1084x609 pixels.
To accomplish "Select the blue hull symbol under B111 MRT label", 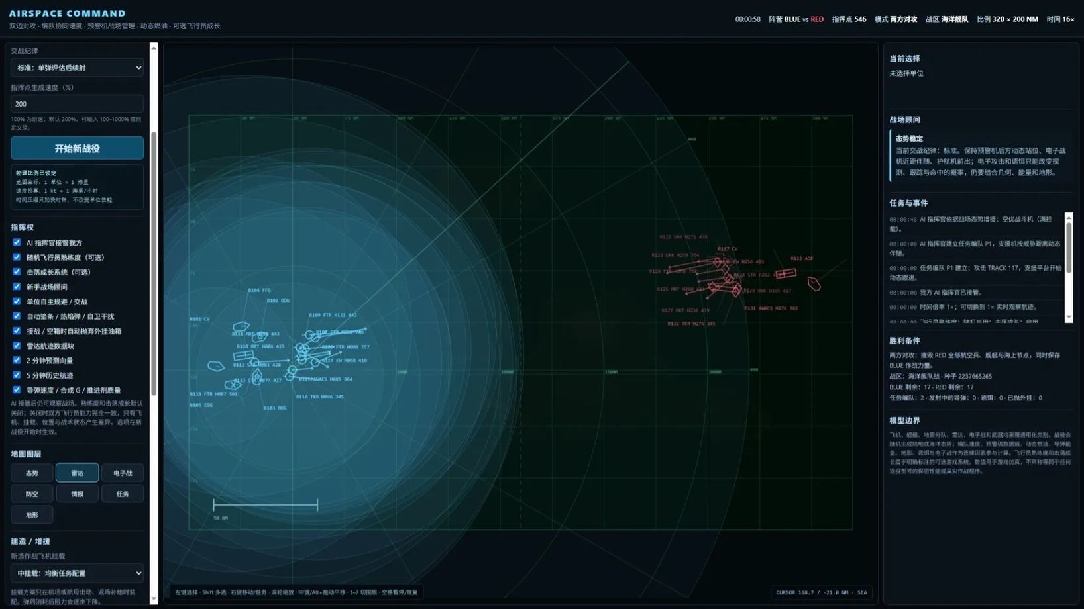I will (x=260, y=336).
